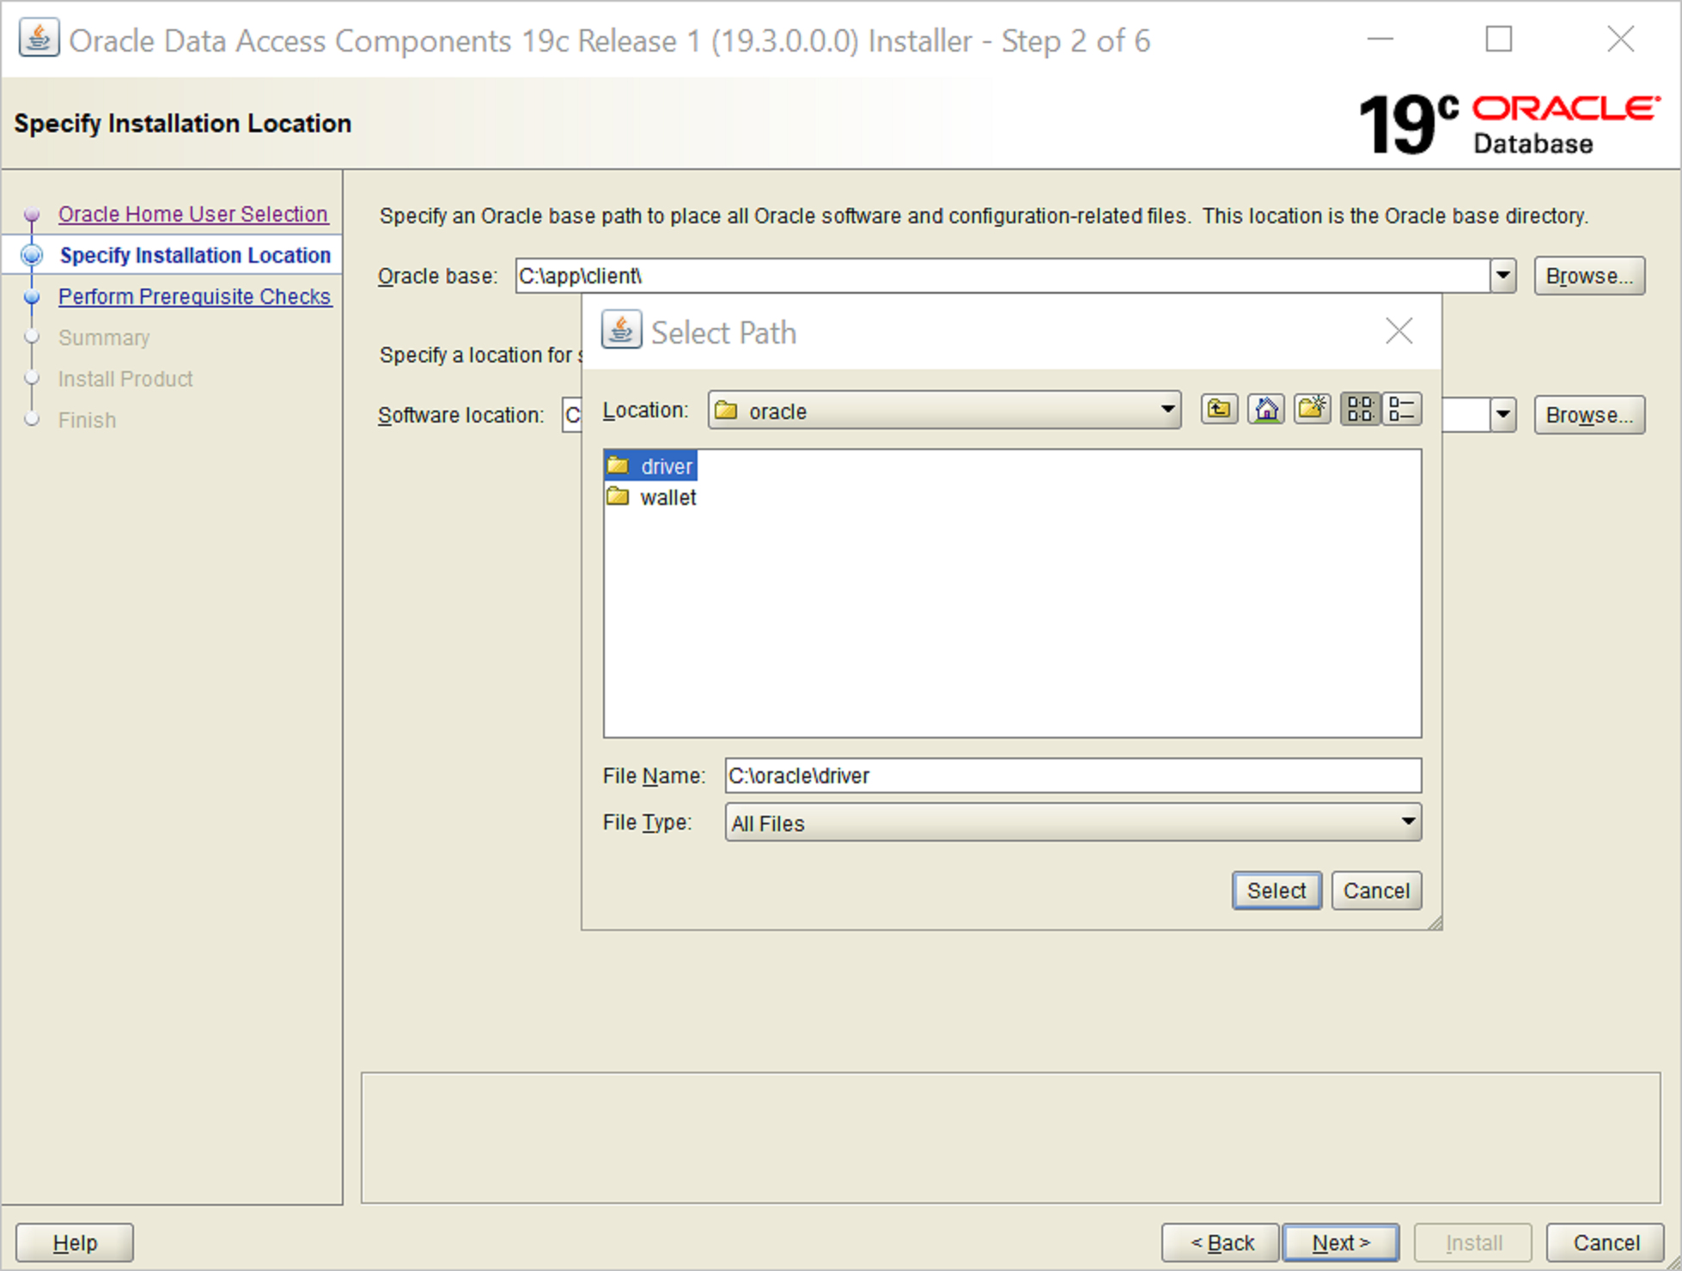This screenshot has height=1271, width=1682.
Task: Select the driver folder icon
Action: pyautogui.click(x=618, y=465)
